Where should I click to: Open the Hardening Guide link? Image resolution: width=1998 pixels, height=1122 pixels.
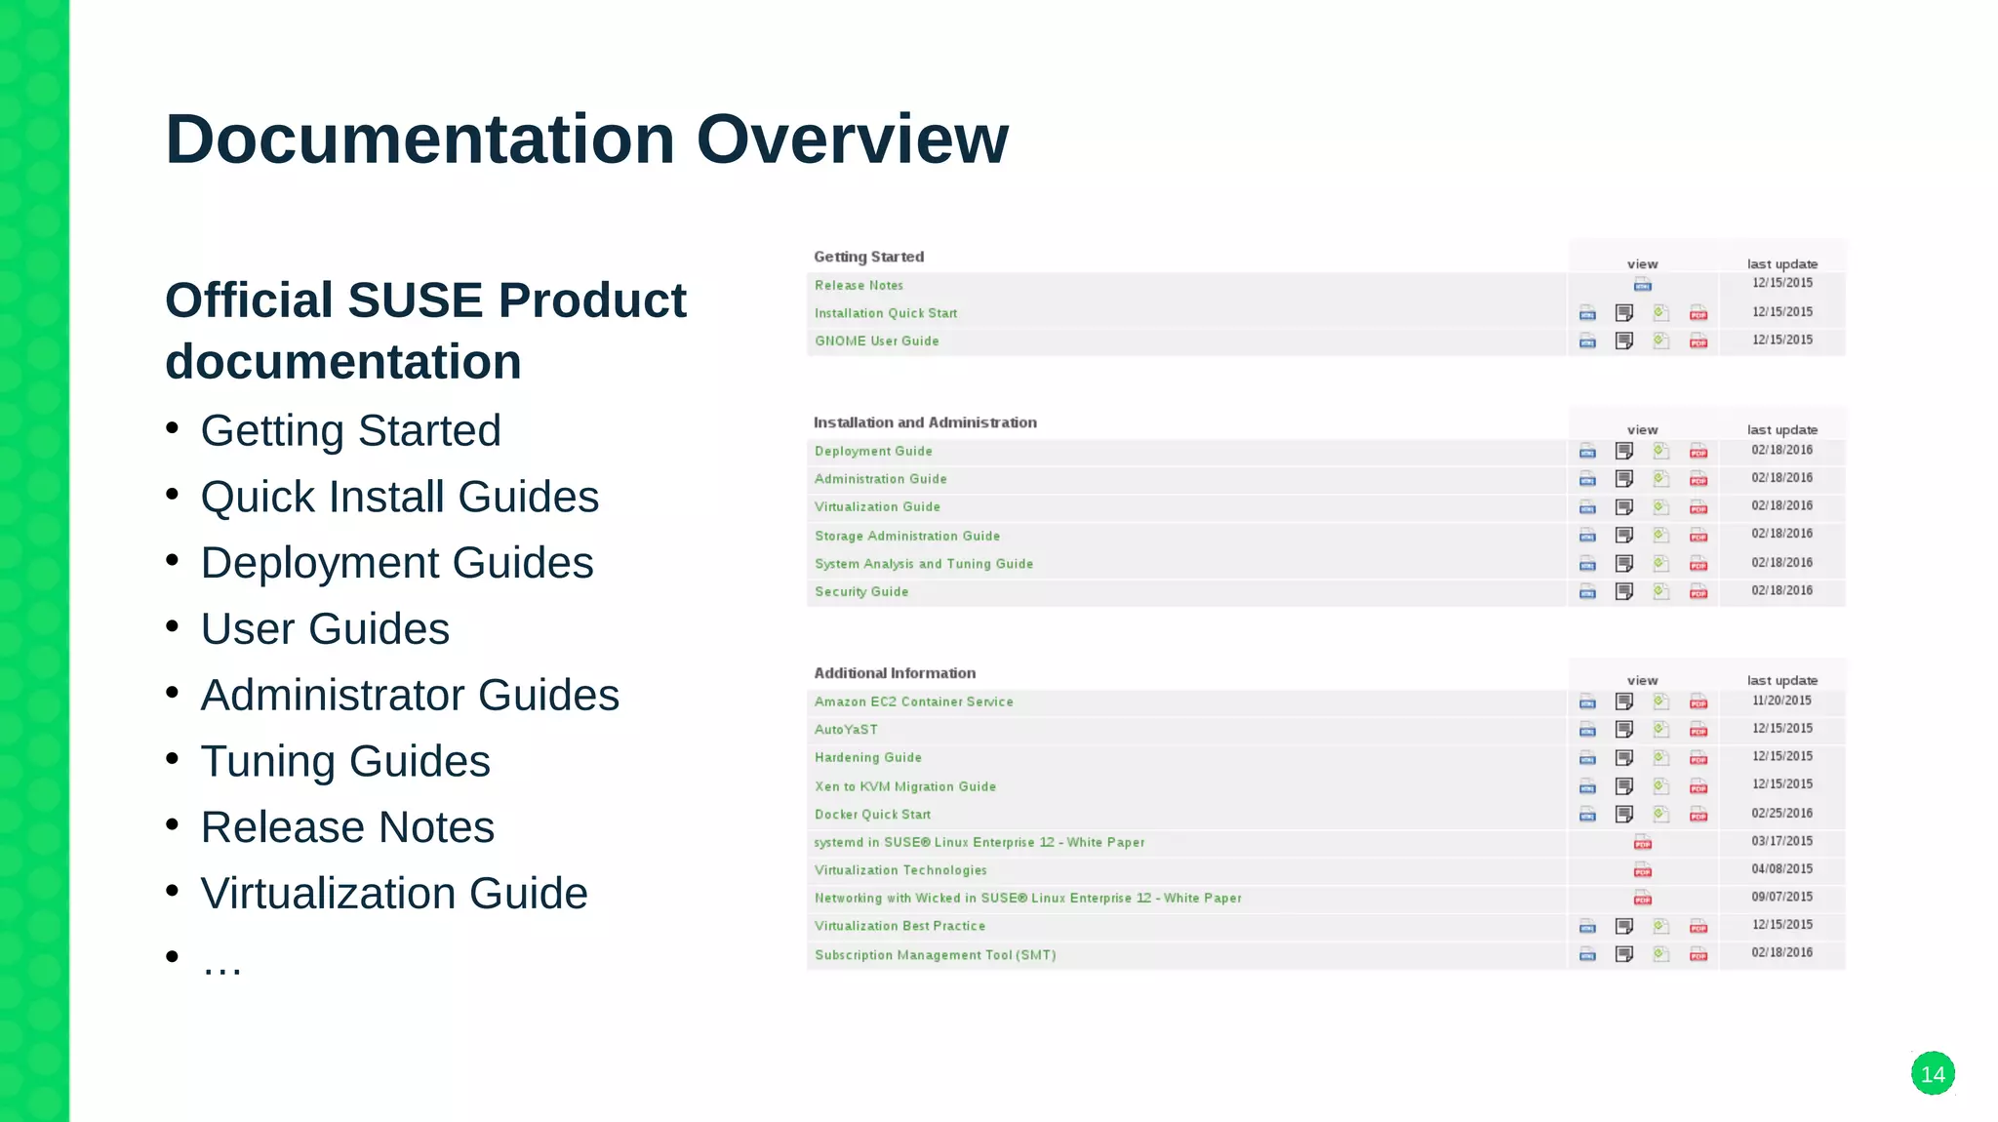(868, 758)
